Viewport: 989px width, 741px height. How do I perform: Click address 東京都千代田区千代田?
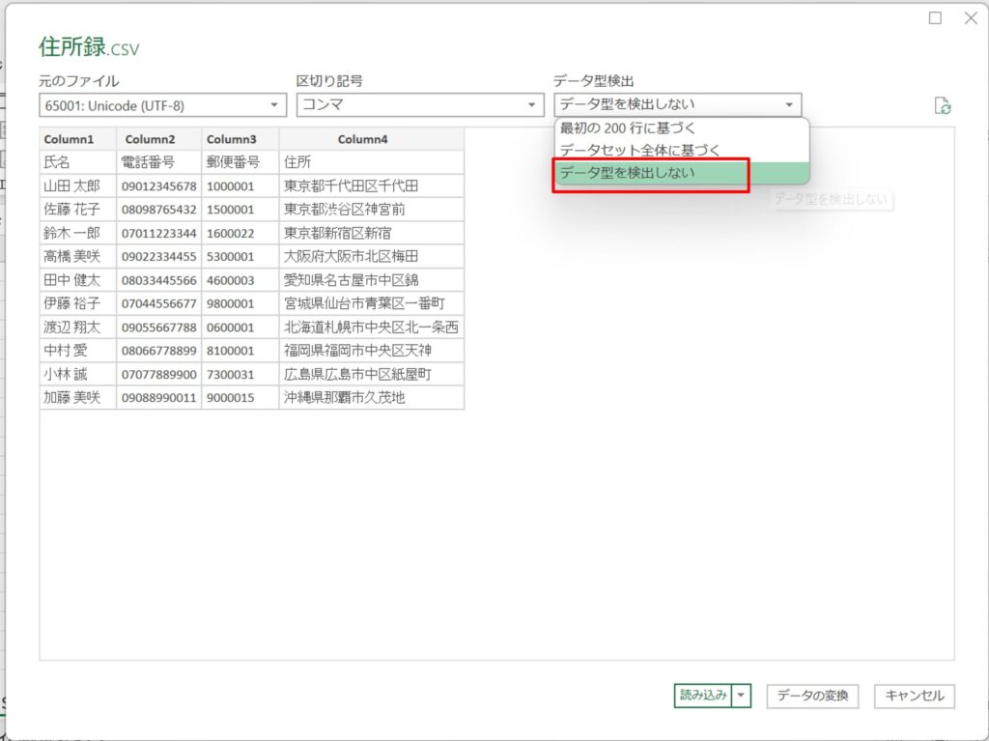coord(372,186)
